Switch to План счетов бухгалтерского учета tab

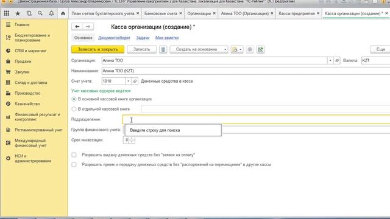tap(103, 13)
